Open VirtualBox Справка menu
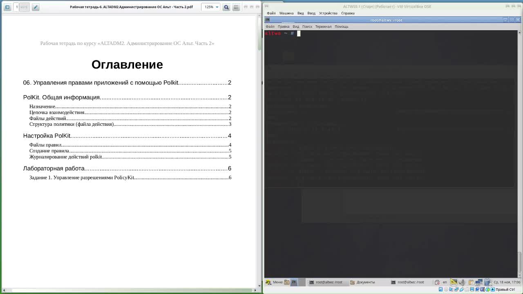 point(348,13)
